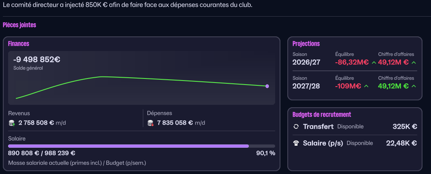Viewport: 431px width, 174px height.
Task: Click the Transfert budget arrows icon
Action: click(x=296, y=127)
